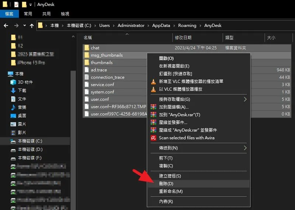Select the user.conf397C-4258-68198A file name
The image size is (295, 210).
(x=119, y=114)
